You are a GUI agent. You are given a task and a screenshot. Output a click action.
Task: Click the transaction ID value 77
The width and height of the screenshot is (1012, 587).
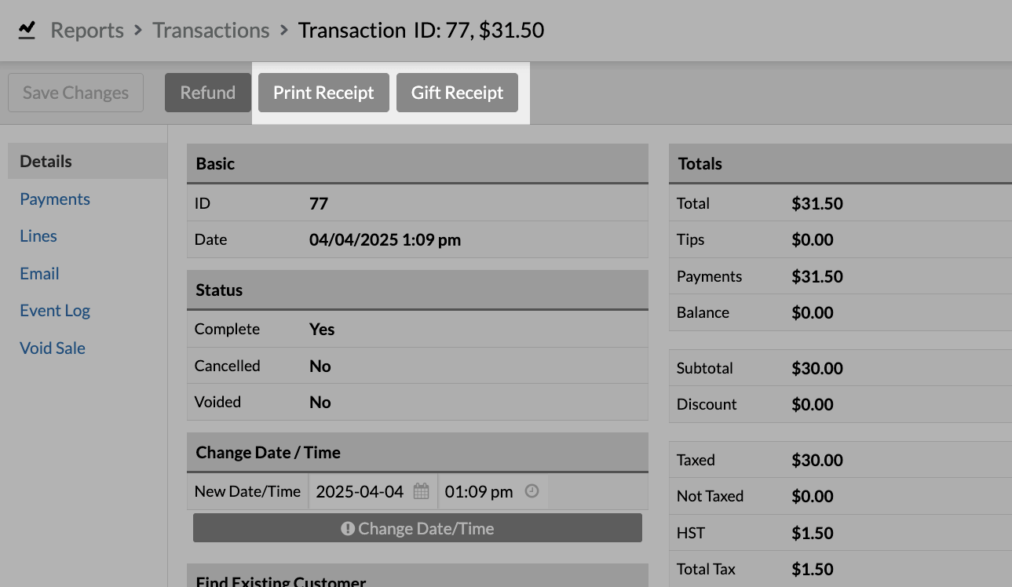pos(319,203)
